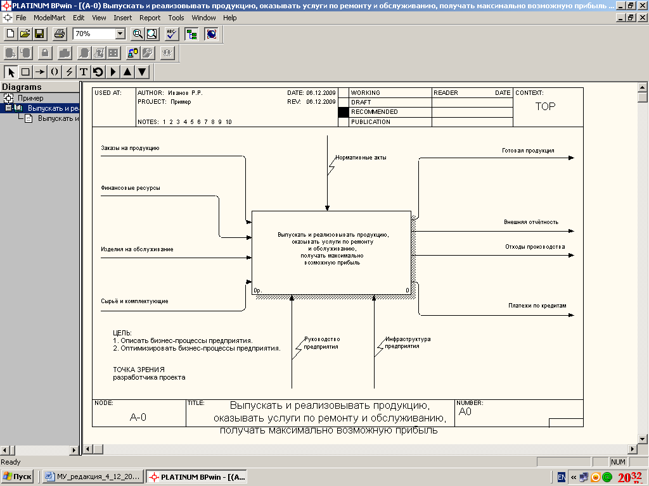Print the current diagram
Image resolution: width=649 pixels, height=486 pixels.
pos(60,34)
